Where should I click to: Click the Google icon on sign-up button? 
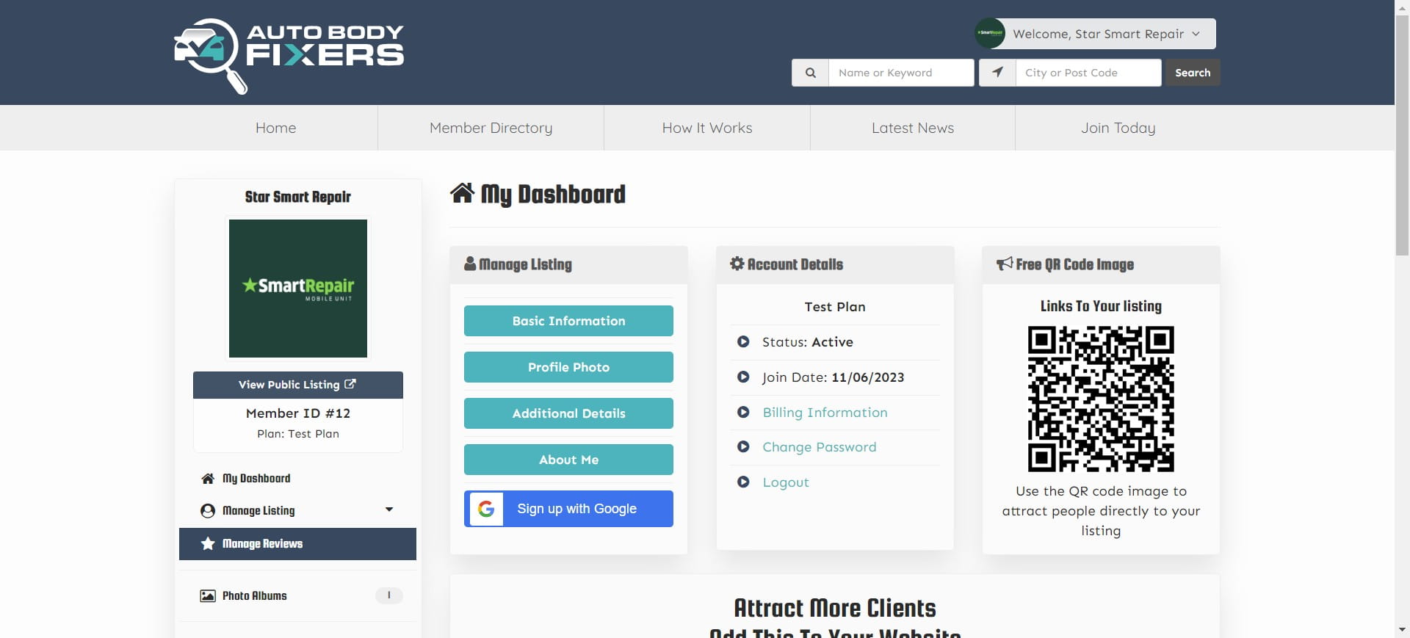pyautogui.click(x=485, y=509)
